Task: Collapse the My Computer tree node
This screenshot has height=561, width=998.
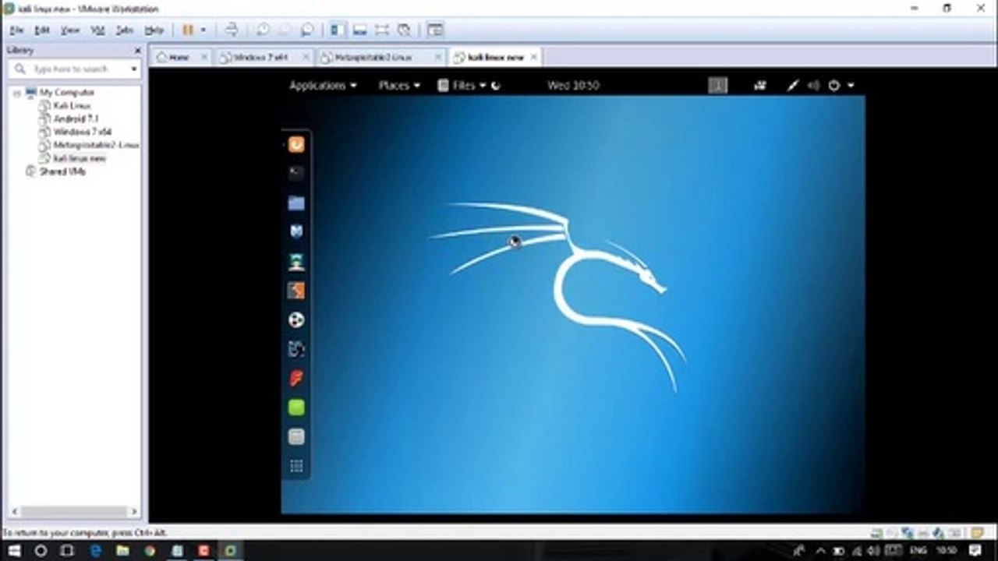Action: [16, 93]
